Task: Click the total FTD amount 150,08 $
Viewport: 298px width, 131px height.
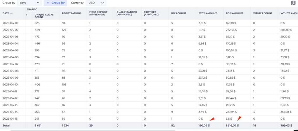Action: click(204, 125)
